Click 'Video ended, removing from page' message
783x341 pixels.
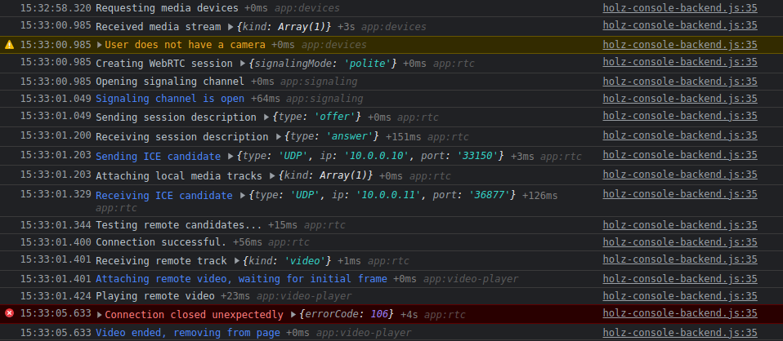pos(188,333)
